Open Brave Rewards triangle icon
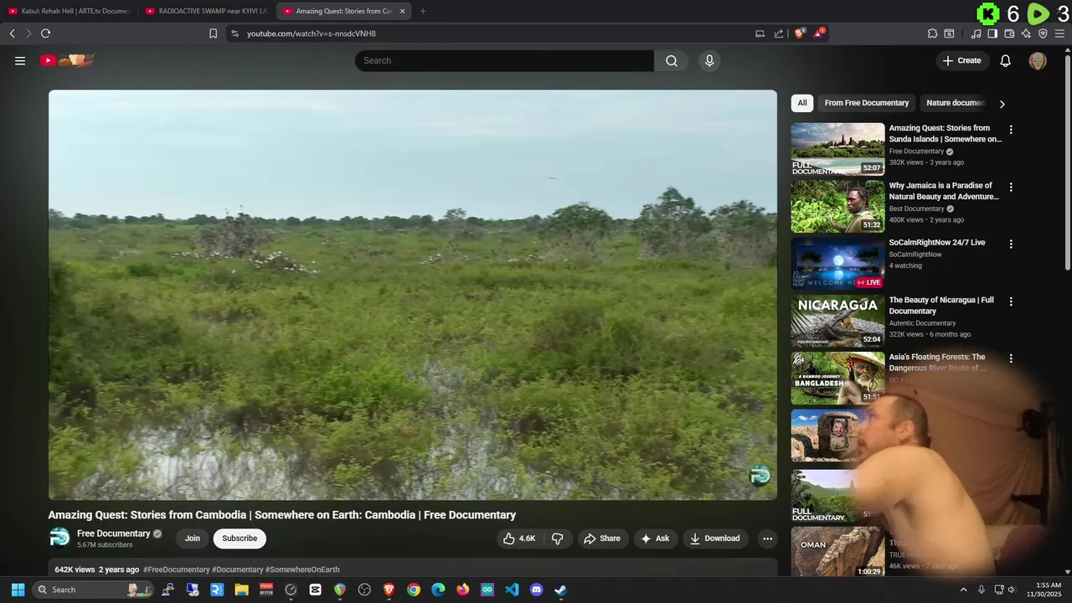Image resolution: width=1072 pixels, height=603 pixels. click(x=819, y=33)
